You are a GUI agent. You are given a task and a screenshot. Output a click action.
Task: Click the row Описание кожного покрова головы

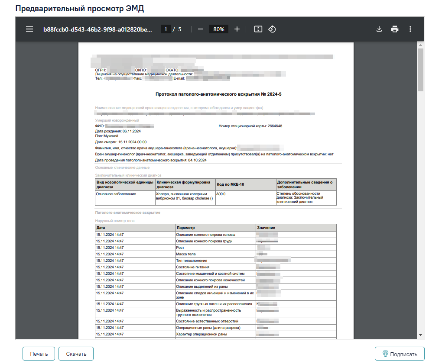pos(216,235)
